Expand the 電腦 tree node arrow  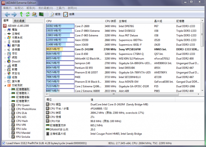tap(5, 30)
